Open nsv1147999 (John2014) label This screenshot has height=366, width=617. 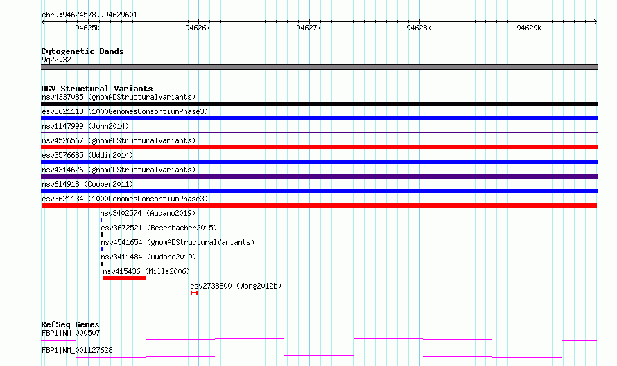tap(85, 126)
